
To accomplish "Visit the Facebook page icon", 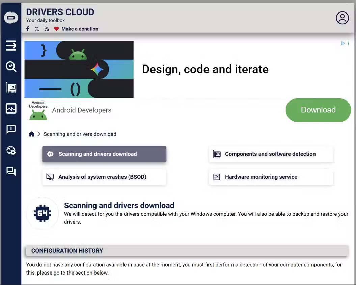I will point(28,29).
